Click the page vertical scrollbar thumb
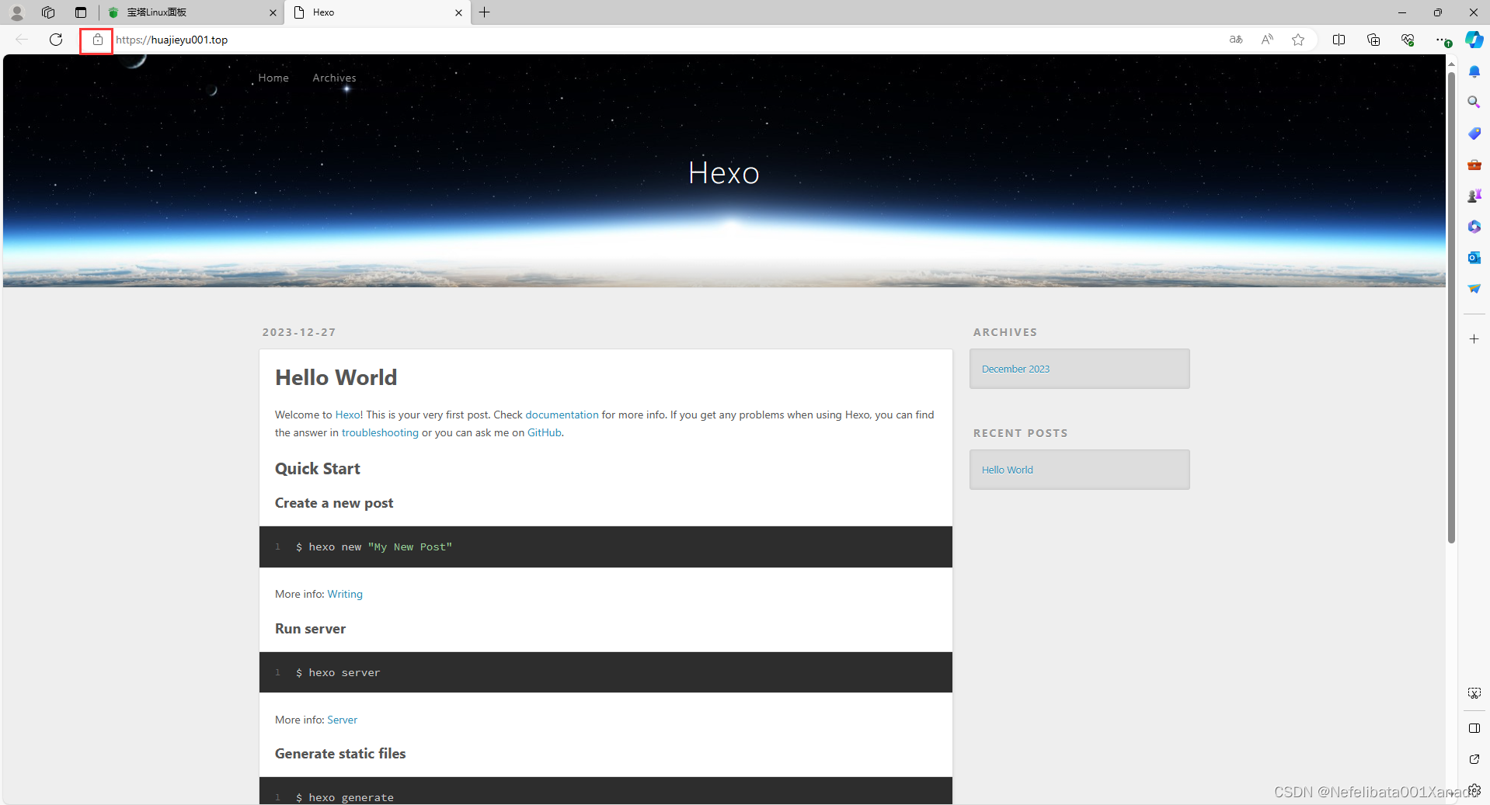Viewport: 1490px width, 805px height. tap(1451, 307)
